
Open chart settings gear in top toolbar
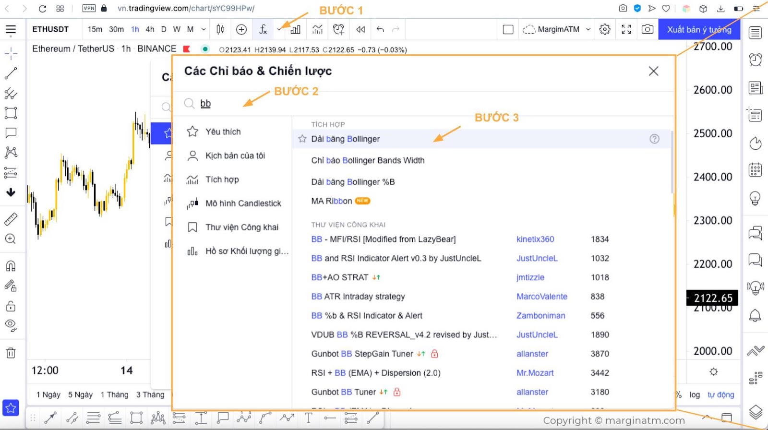605,29
